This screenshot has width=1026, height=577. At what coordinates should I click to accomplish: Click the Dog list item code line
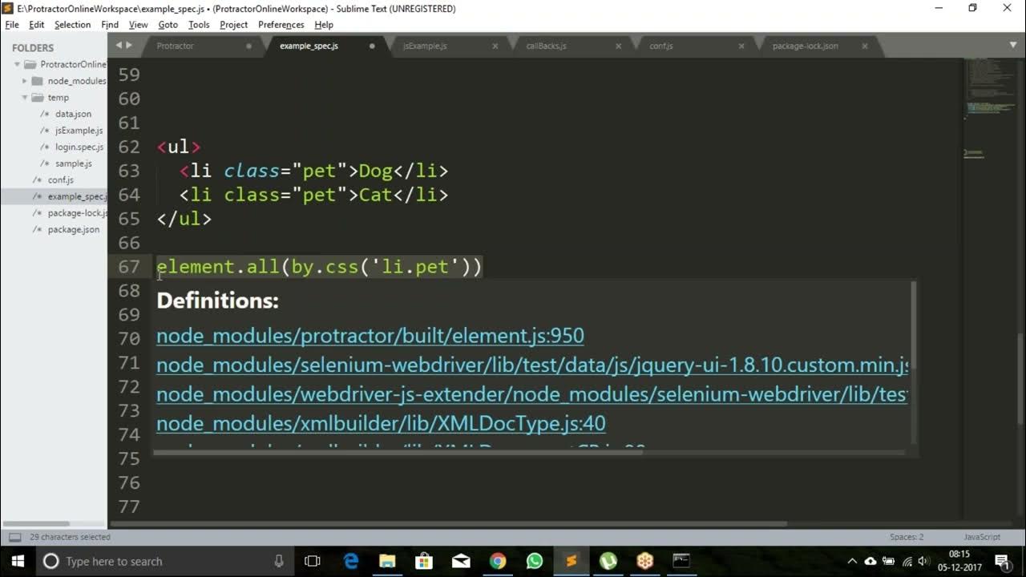313,171
